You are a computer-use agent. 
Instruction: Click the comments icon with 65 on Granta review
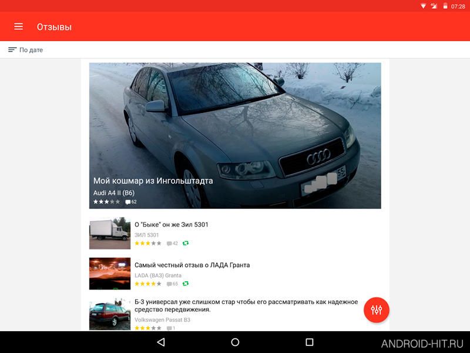coord(172,284)
